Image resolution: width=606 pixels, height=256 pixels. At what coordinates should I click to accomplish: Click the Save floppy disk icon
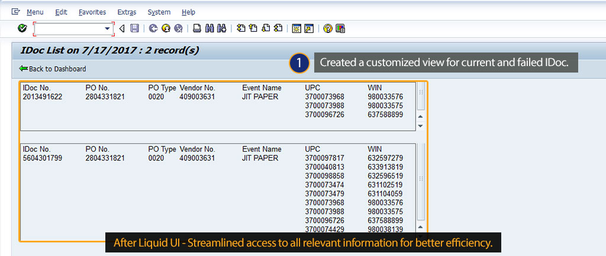click(134, 28)
